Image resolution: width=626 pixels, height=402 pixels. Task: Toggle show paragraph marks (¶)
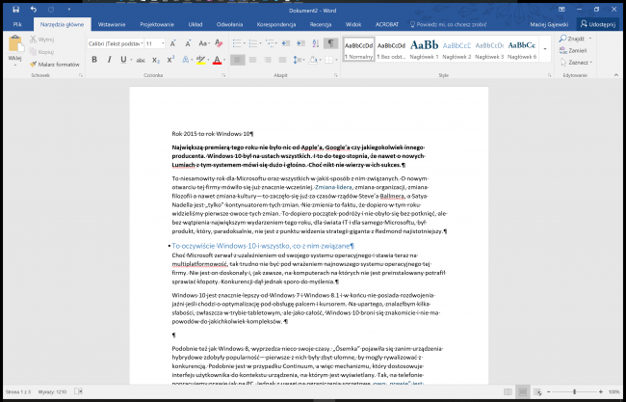(330, 43)
